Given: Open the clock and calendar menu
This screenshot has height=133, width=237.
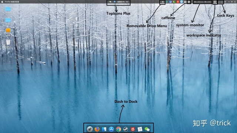Looking at the screenshot, I should (x=123, y=2).
